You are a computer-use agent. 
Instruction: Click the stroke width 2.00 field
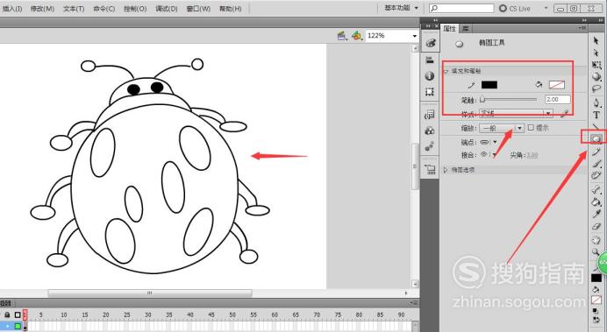tap(558, 99)
